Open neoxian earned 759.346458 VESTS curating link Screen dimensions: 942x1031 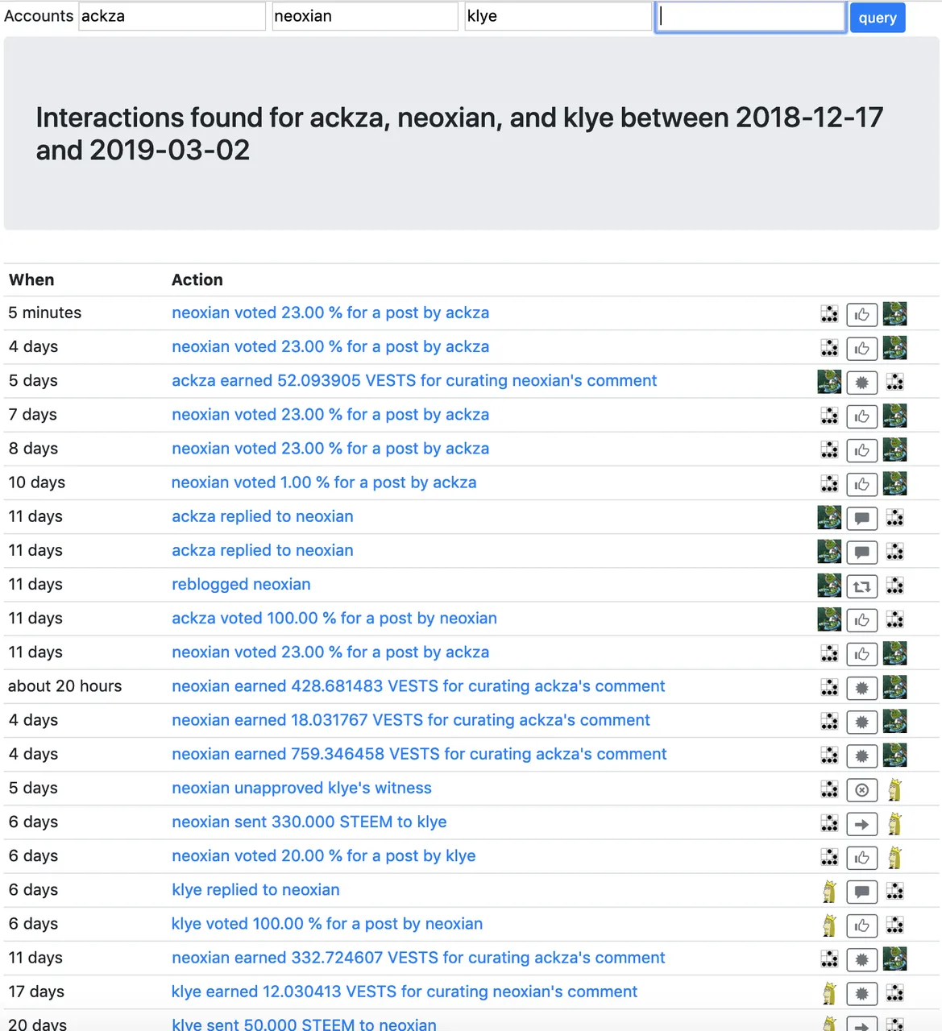click(x=419, y=754)
